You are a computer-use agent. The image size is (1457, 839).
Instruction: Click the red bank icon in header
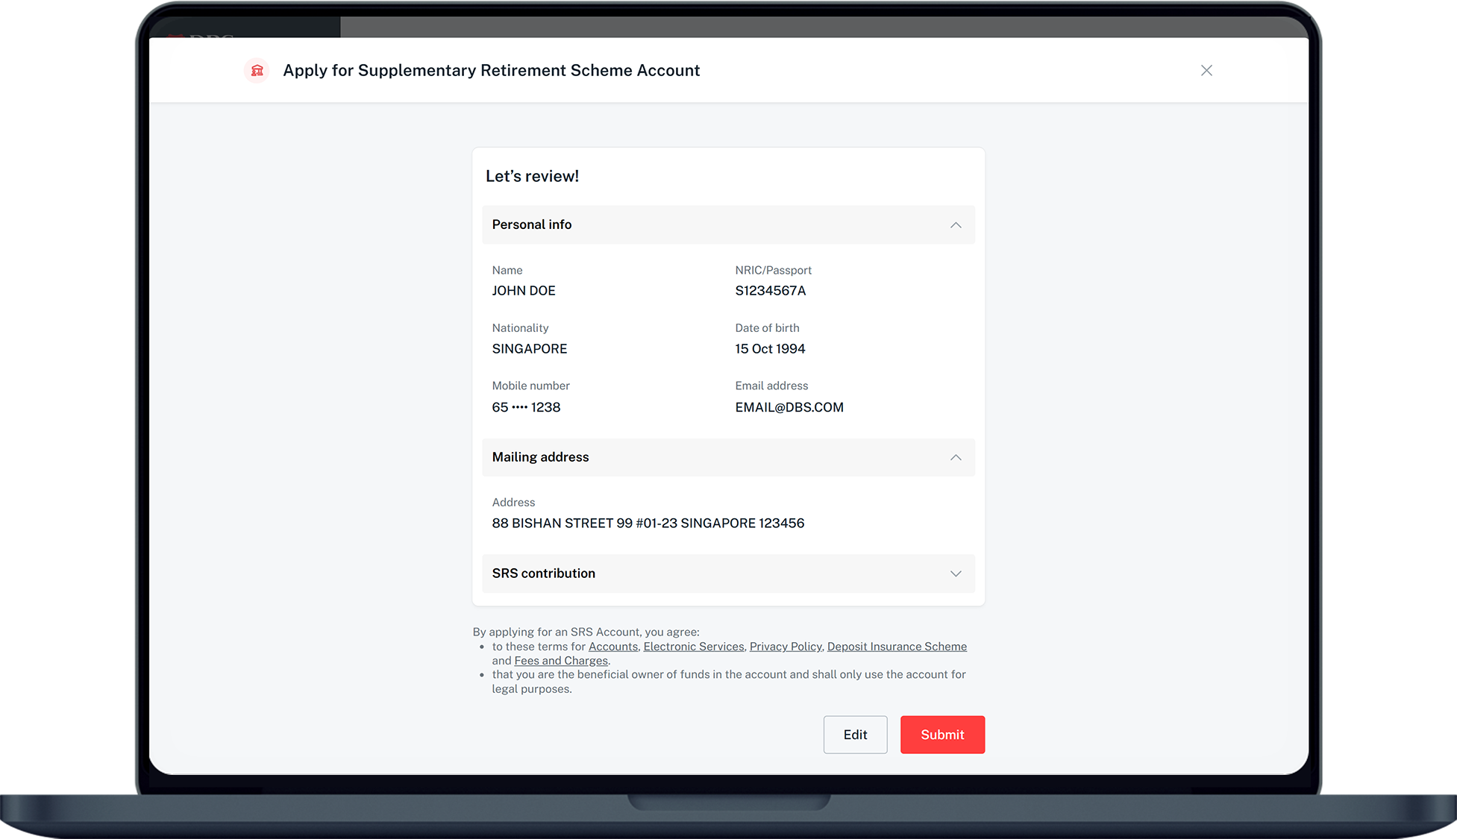[257, 70]
